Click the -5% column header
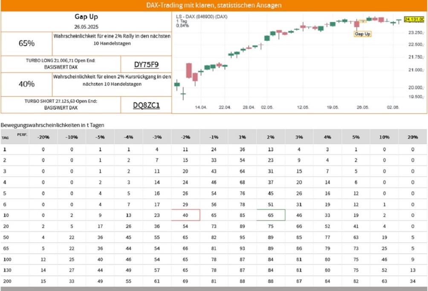The image size is (428, 291). (x=100, y=137)
